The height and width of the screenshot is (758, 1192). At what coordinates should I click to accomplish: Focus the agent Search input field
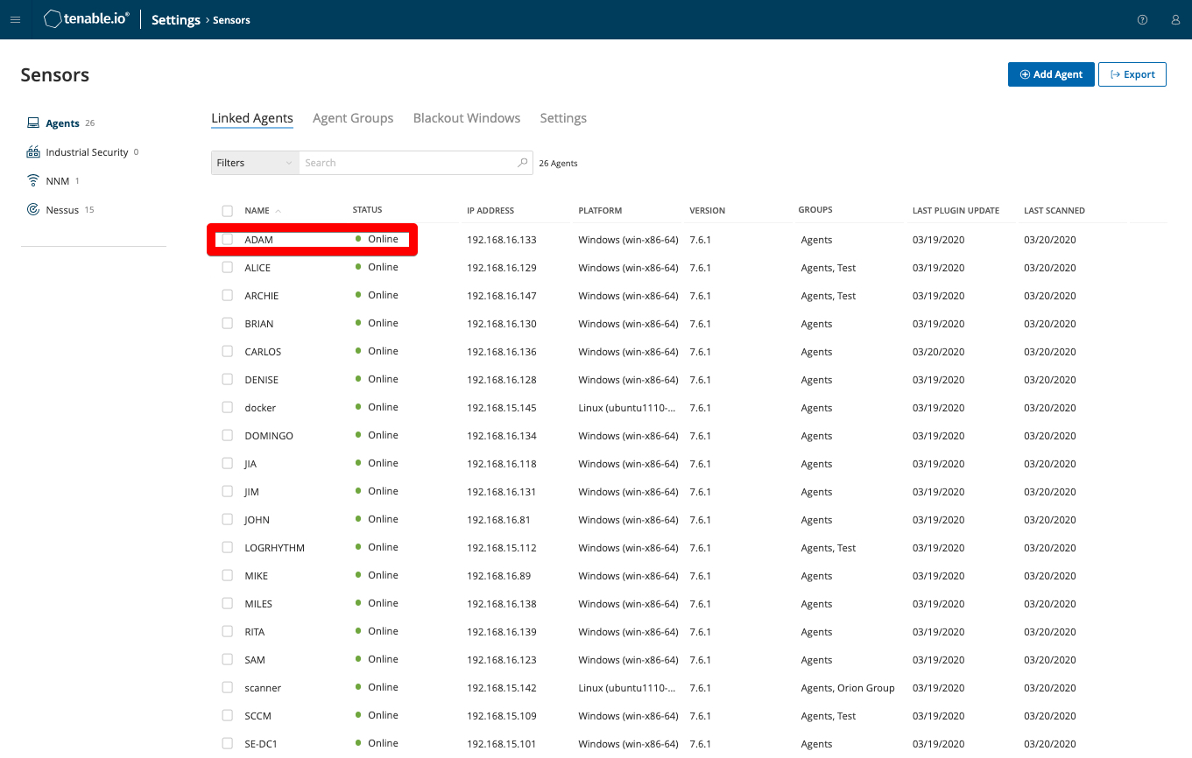click(x=407, y=163)
